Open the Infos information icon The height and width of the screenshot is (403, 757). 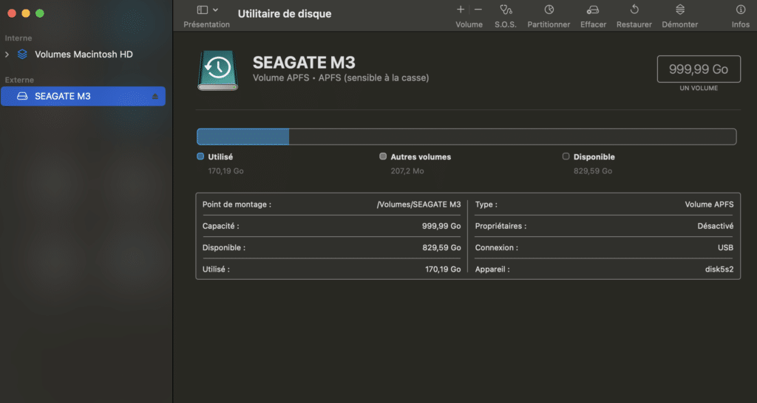[x=741, y=9]
